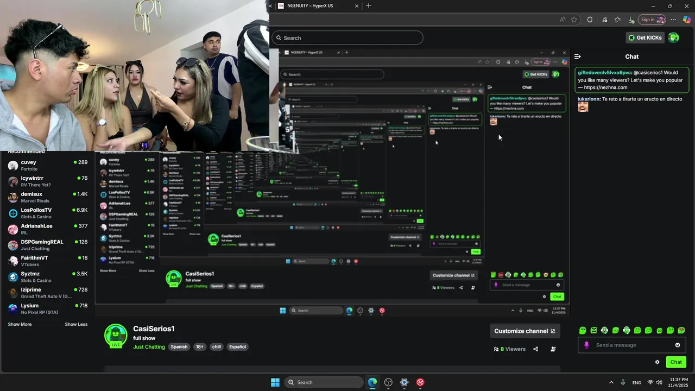
Task: Open Syztmz channel in Recommended list
Action: click(47, 277)
